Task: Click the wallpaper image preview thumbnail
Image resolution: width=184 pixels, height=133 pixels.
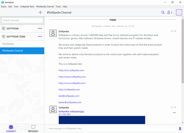Action: (102, 120)
